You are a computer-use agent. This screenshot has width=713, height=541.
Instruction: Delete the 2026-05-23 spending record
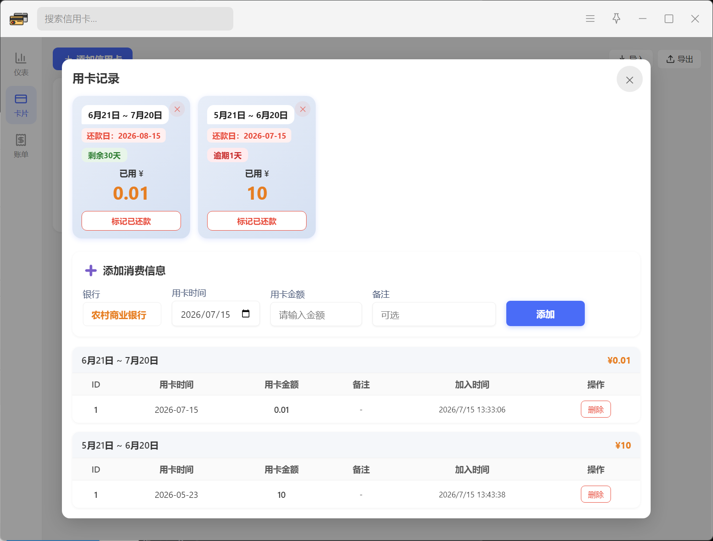[596, 494]
